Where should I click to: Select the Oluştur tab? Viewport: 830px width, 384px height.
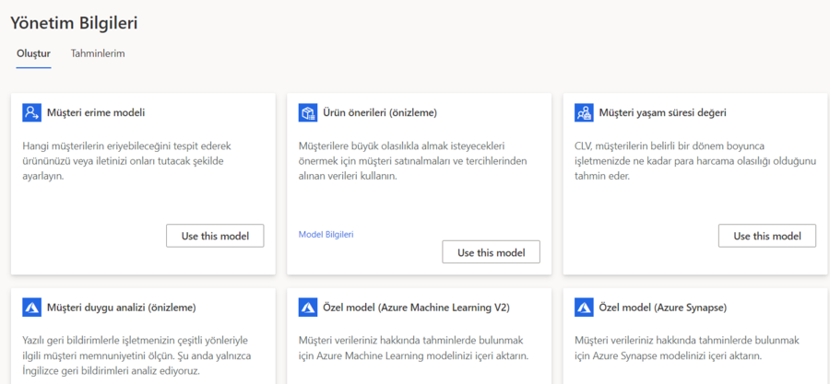point(33,53)
